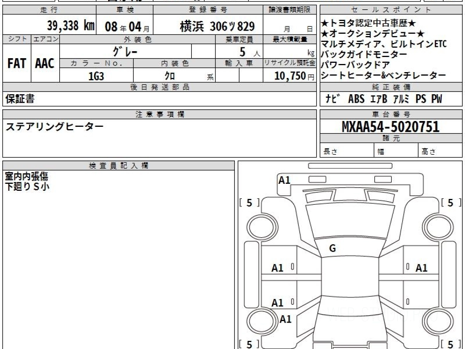
Task: Select chassis number MXAA54-5020751
Action: (391, 126)
